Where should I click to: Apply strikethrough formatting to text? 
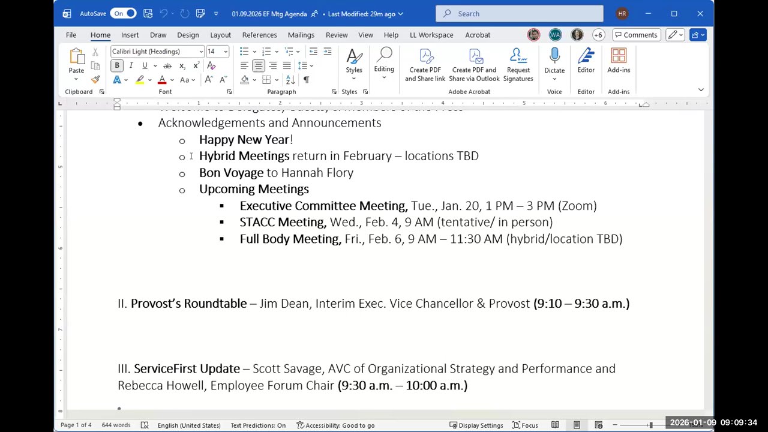(x=167, y=65)
